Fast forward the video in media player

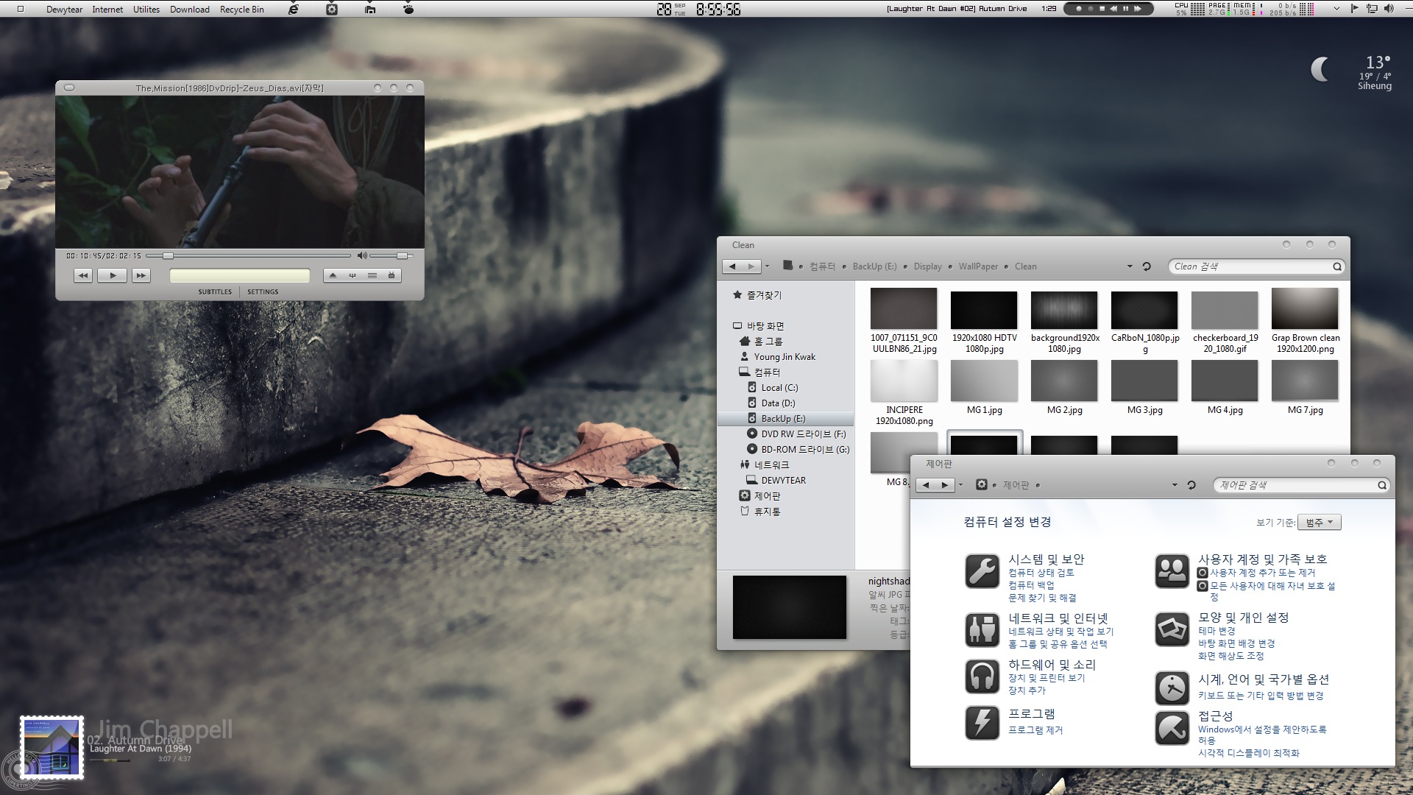coord(141,275)
